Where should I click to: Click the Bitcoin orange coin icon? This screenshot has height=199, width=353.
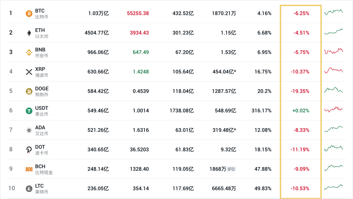coord(29,14)
